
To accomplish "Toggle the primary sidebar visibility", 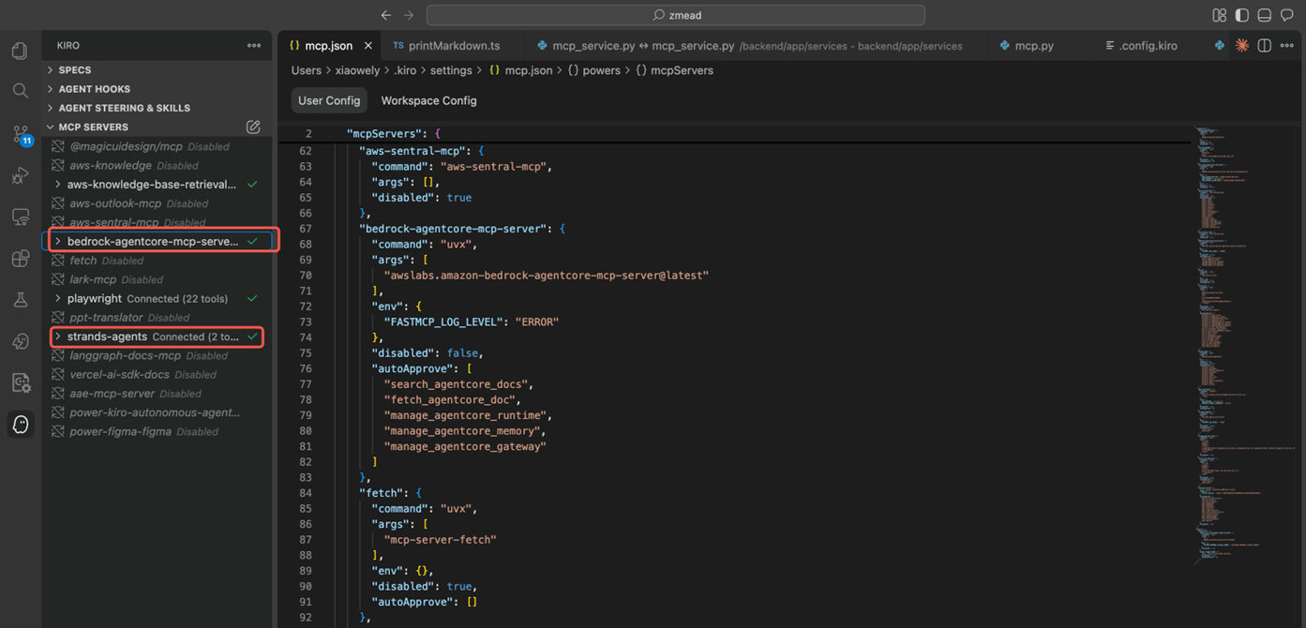I will click(1241, 15).
